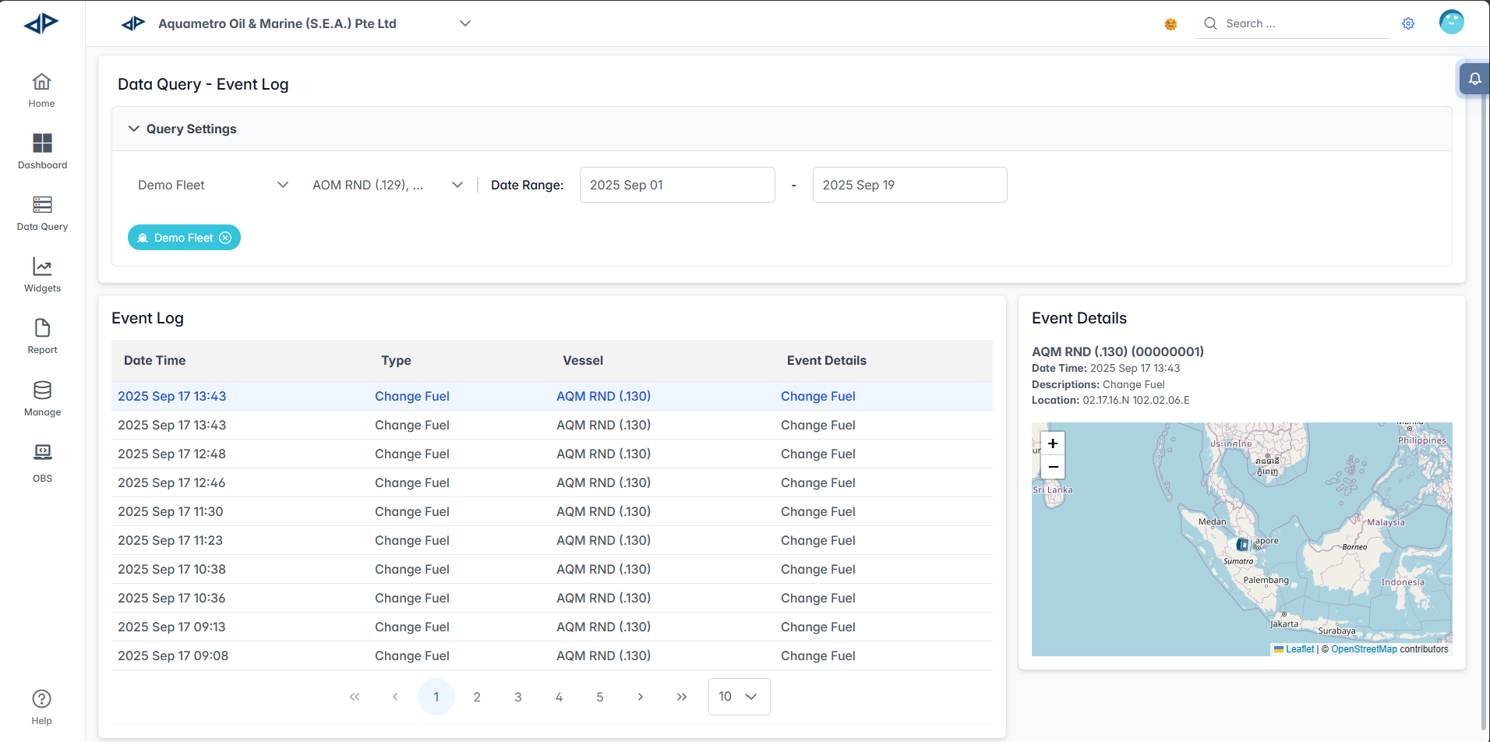Remove the Demo Fleet filter tag
The height and width of the screenshot is (742, 1490).
pos(225,238)
